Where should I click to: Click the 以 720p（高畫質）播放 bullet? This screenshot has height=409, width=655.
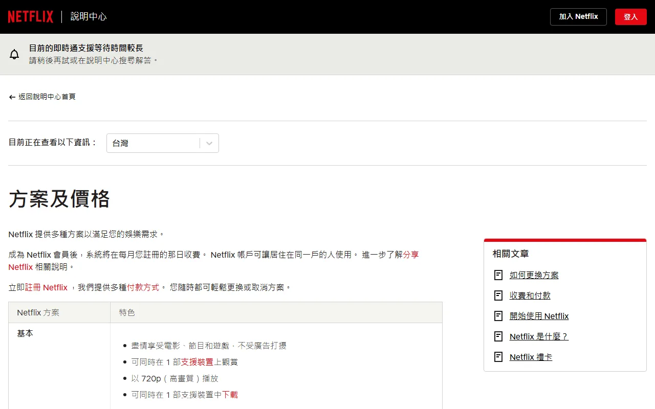(x=175, y=378)
